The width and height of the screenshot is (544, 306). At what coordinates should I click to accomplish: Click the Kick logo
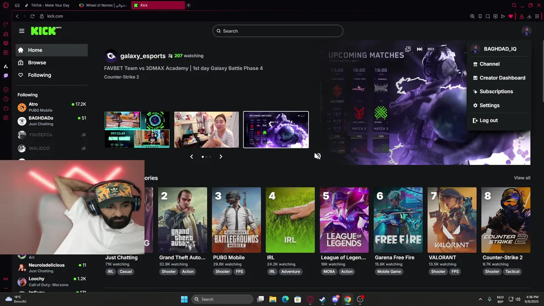point(46,31)
